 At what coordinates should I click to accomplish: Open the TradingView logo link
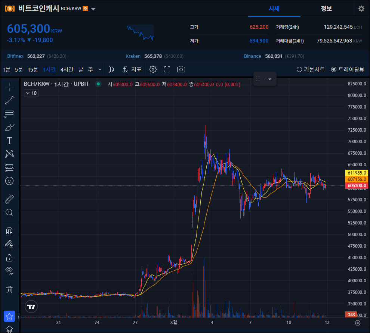click(31, 307)
